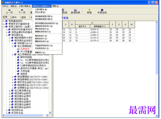The height and width of the screenshot is (119, 161).
Task: Click the book icon beside 牌号和规格
Action: pyautogui.click(x=18, y=57)
